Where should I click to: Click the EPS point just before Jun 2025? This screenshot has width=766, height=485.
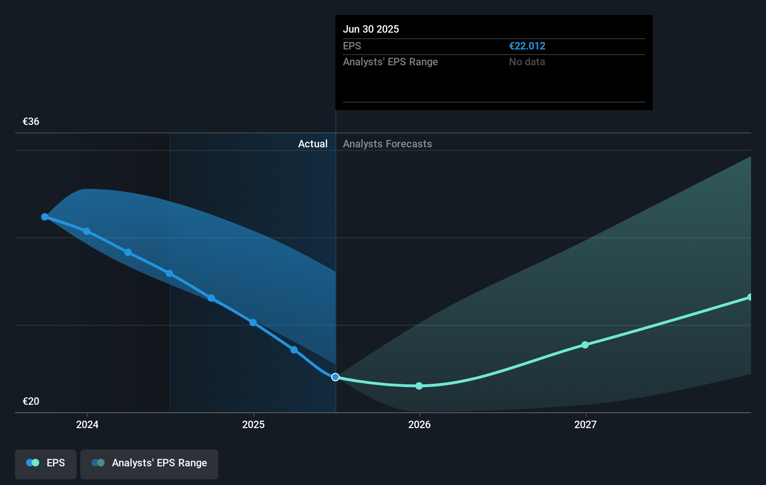pyautogui.click(x=294, y=350)
